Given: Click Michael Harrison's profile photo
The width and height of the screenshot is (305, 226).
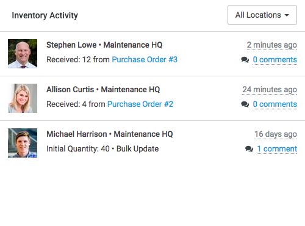Looking at the screenshot, I should (23, 143).
